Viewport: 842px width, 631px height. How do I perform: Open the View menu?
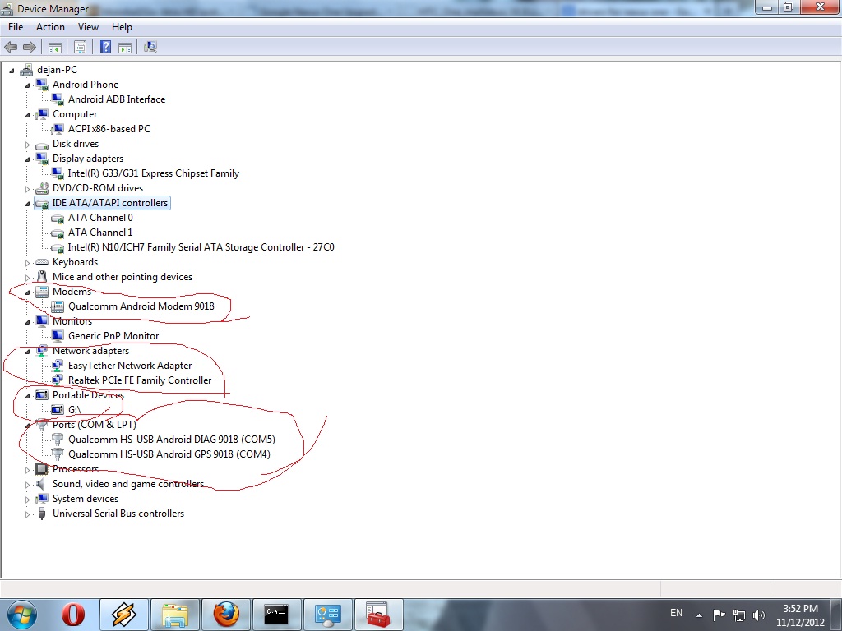pyautogui.click(x=88, y=27)
